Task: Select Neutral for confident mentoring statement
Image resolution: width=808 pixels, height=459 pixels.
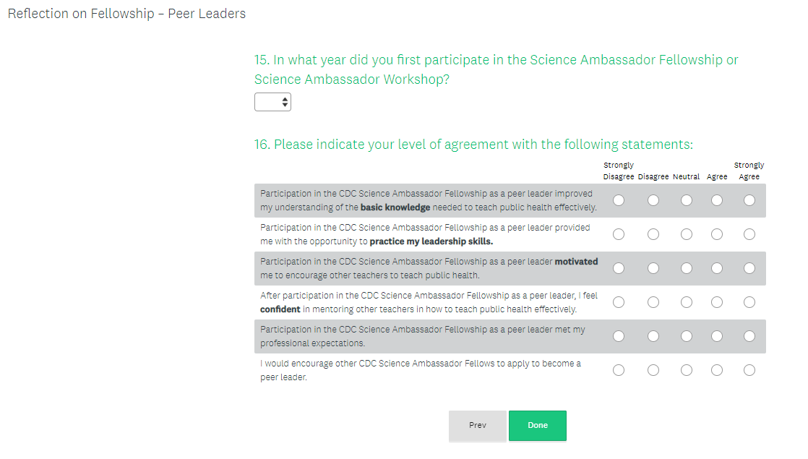Action: [686, 302]
